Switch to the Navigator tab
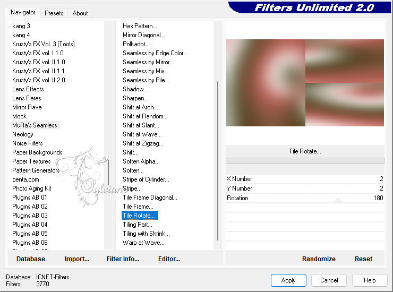The image size is (393, 292). (x=23, y=12)
